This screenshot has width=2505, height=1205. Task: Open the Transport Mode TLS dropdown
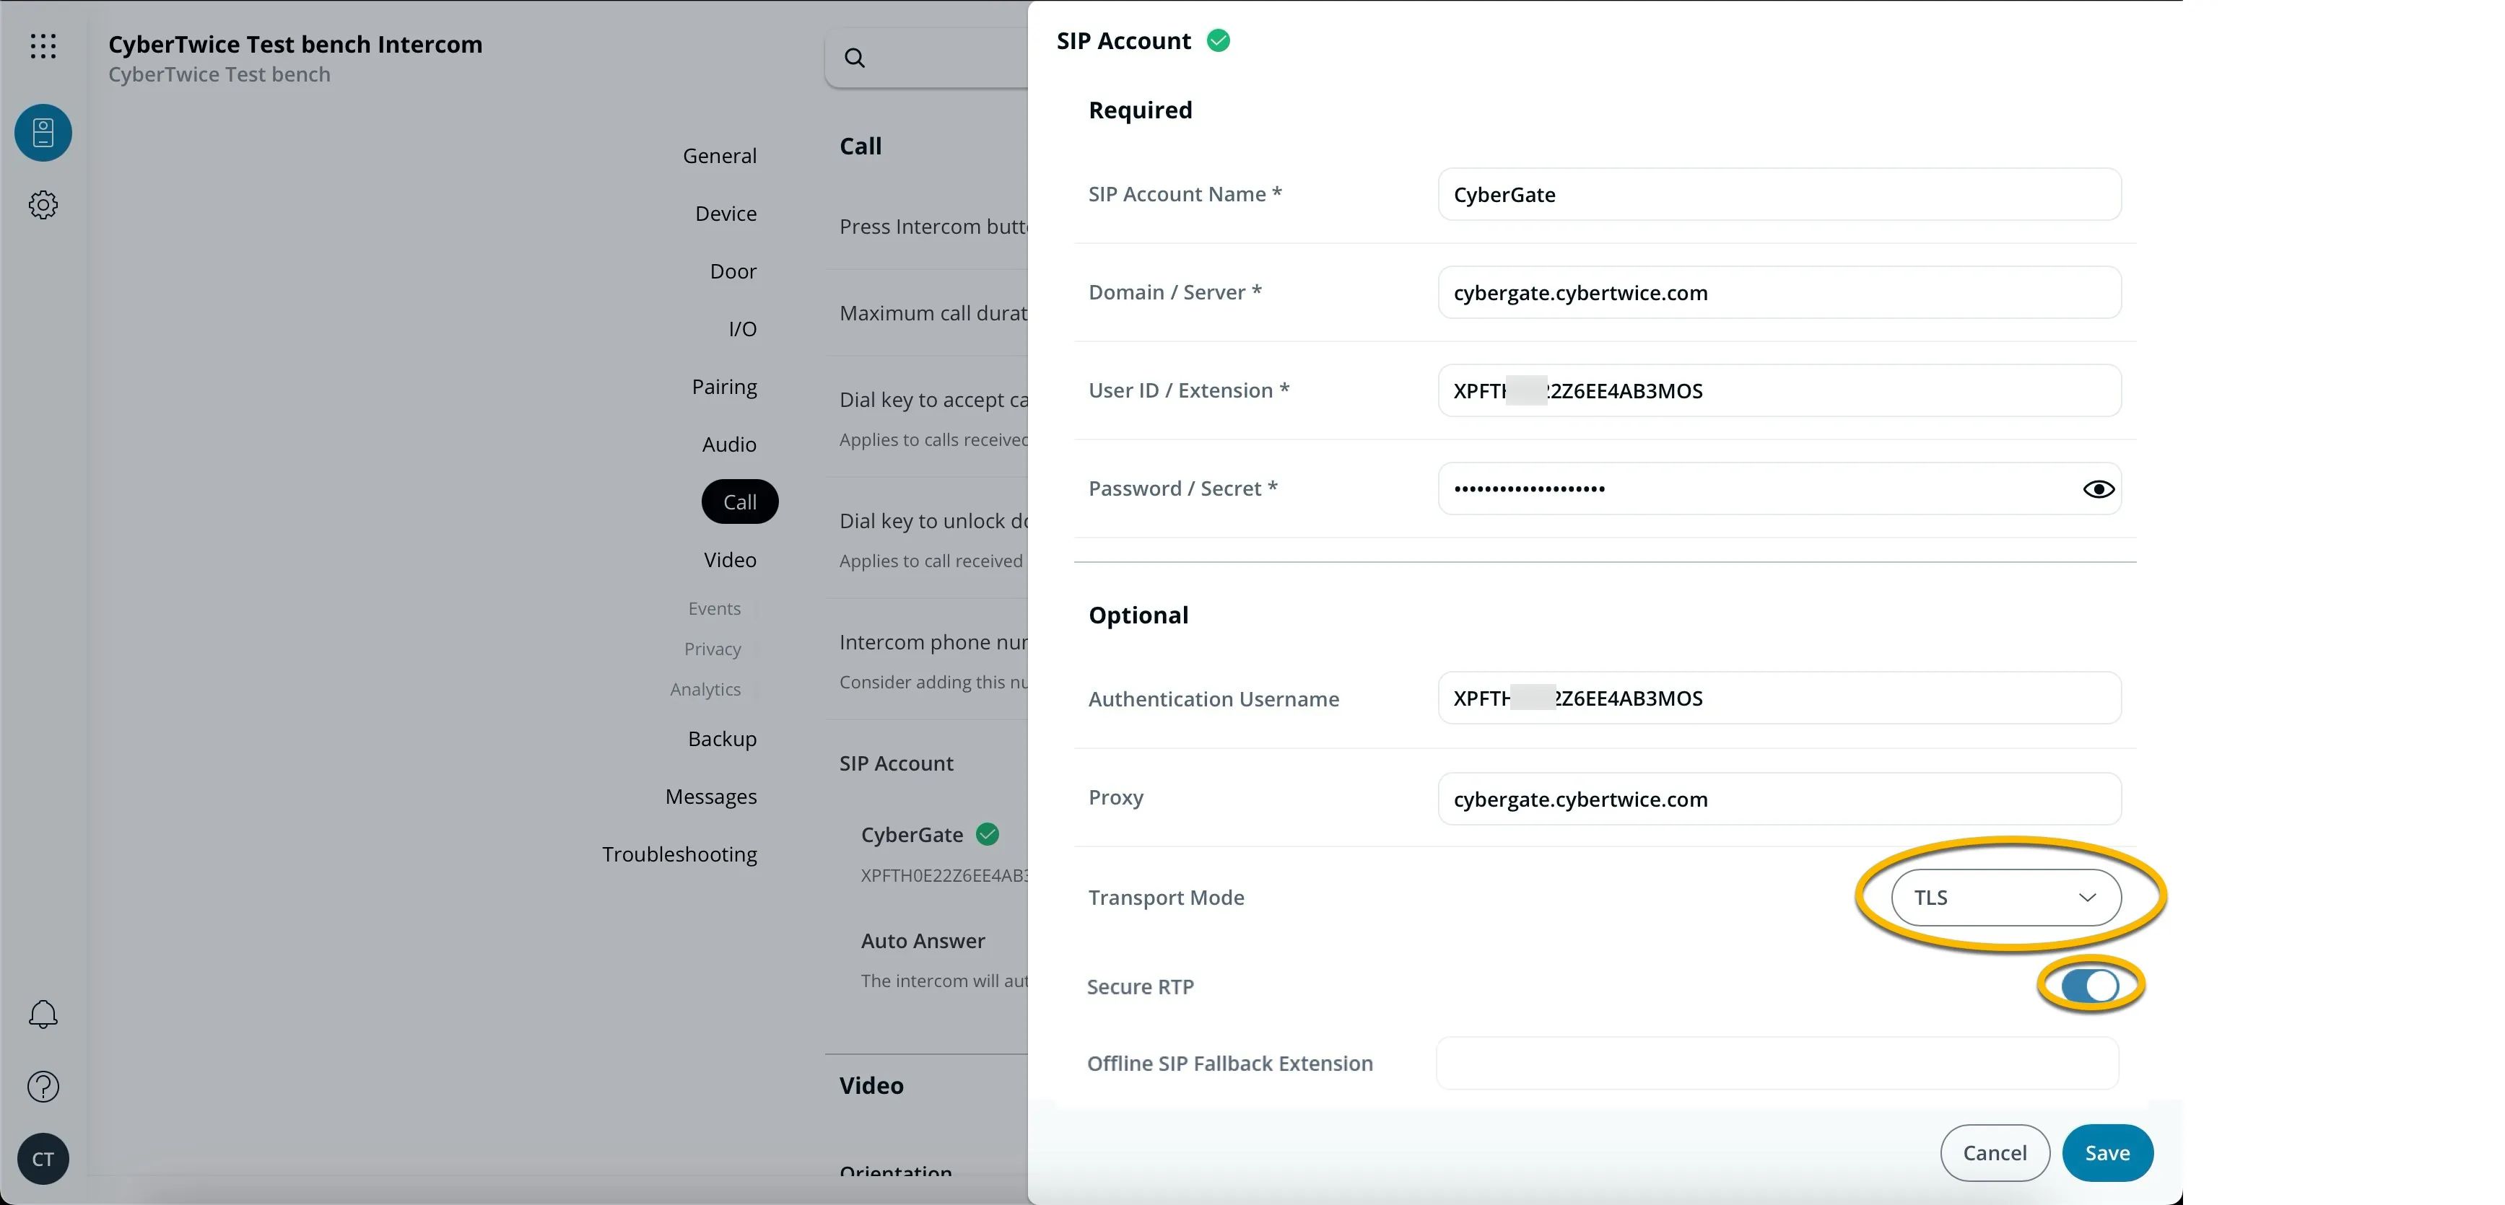tap(2006, 897)
